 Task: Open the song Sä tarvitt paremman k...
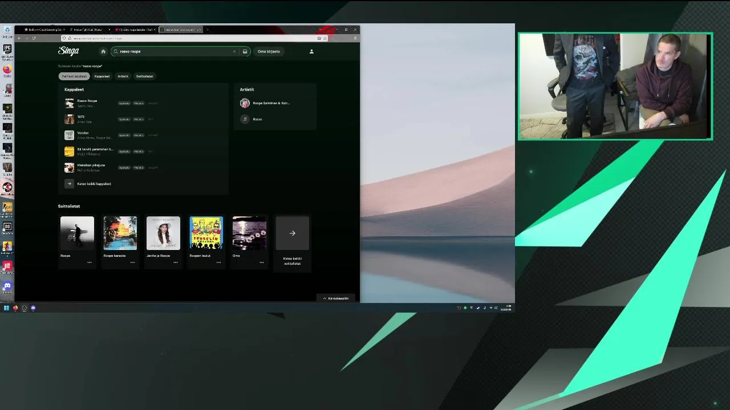pos(95,149)
